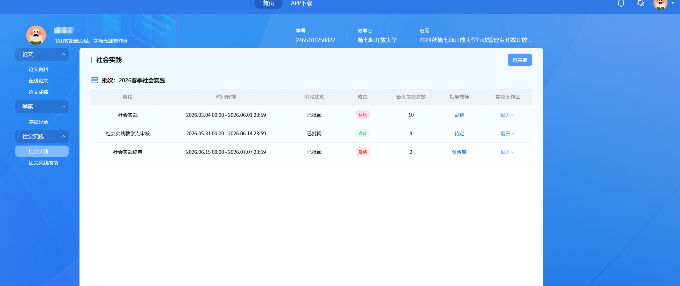Expand submissions for 社会实践 row
Viewport: 680px width, 286px height.
pos(507,115)
